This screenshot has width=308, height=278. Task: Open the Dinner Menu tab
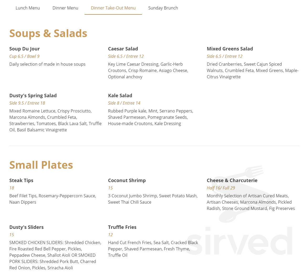click(x=65, y=8)
